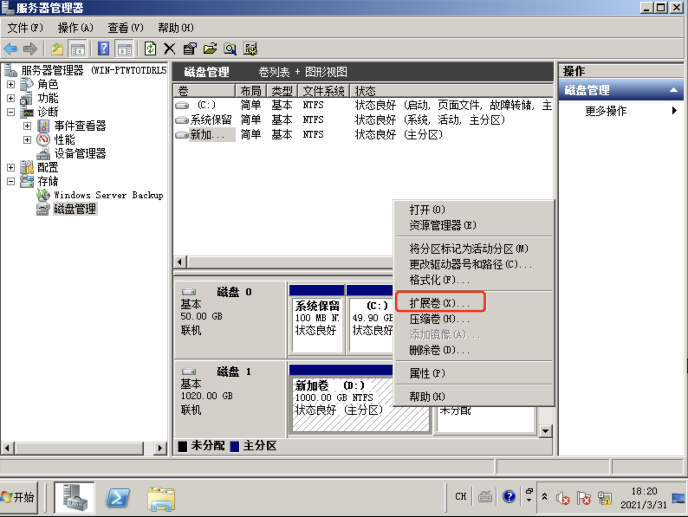Screen dimensions: 688x517
Task: Choose 属性(P) from context menu
Action: coord(474,373)
